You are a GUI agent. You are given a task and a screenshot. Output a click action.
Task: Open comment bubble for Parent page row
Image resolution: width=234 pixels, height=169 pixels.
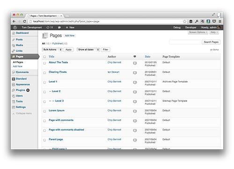135,140
